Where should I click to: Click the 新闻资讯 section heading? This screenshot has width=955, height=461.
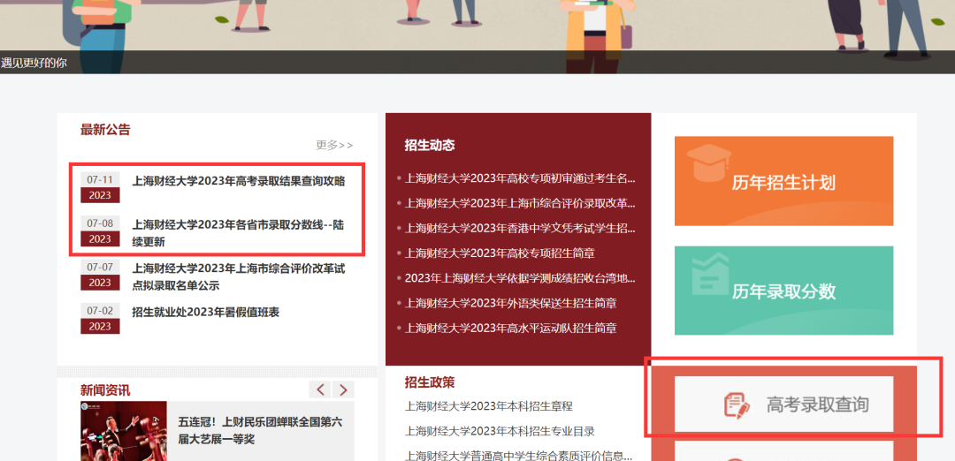point(104,389)
